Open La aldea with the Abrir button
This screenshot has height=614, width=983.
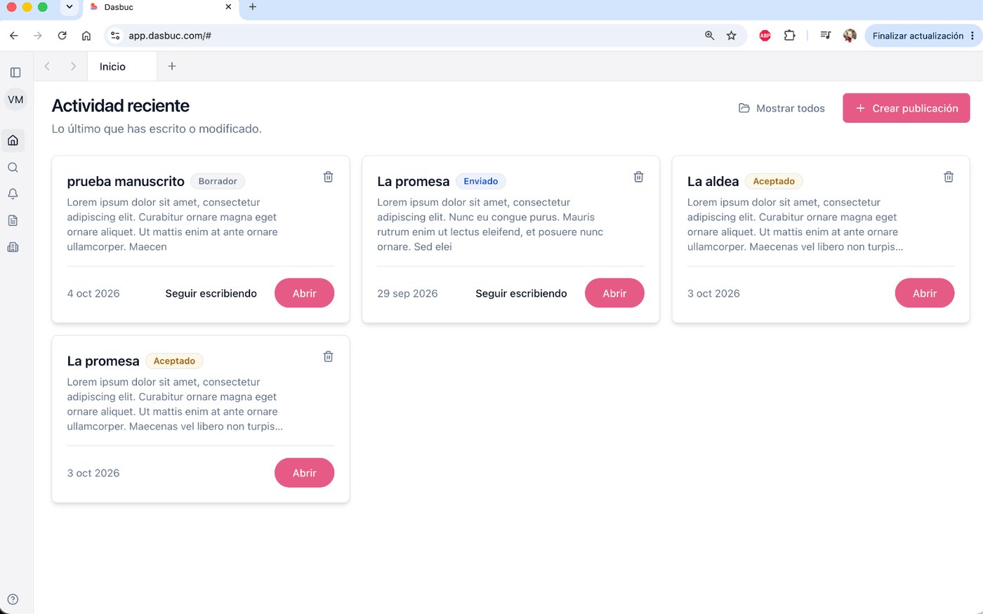point(925,293)
